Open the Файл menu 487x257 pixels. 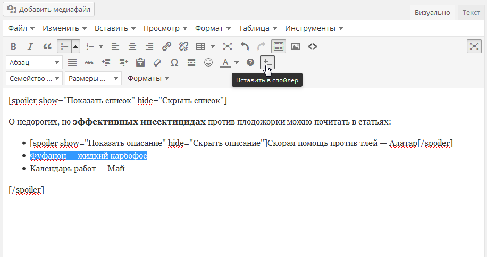coord(21,28)
